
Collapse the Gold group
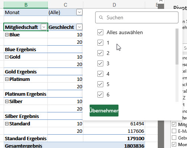point(7,57)
